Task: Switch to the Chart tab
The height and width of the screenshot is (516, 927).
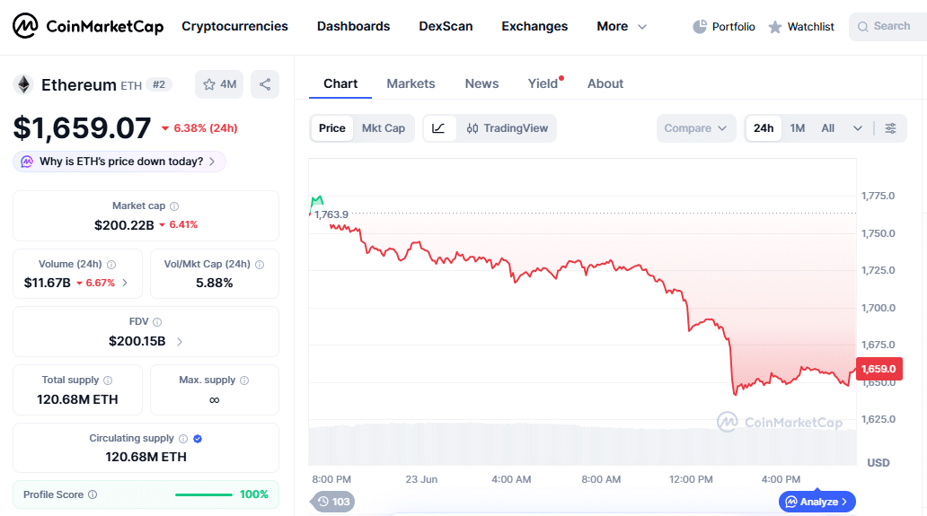Action: (340, 83)
